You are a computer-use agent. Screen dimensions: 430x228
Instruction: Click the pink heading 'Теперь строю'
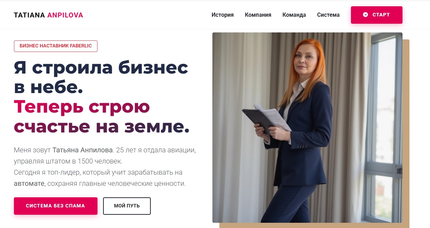pyautogui.click(x=82, y=107)
